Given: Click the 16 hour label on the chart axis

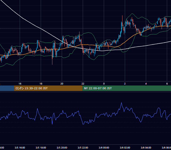Looking at the screenshot, I should click(20, 84).
